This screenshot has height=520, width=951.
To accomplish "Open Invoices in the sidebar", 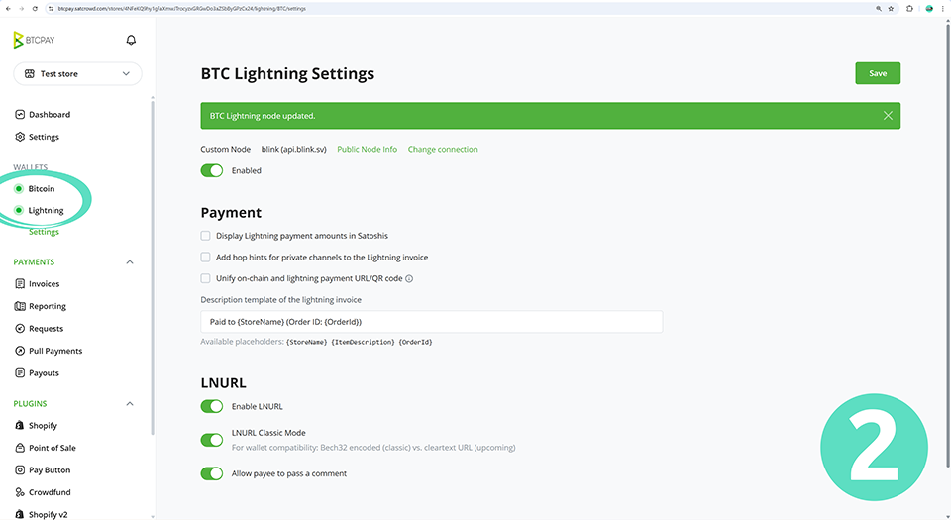I will [x=44, y=284].
